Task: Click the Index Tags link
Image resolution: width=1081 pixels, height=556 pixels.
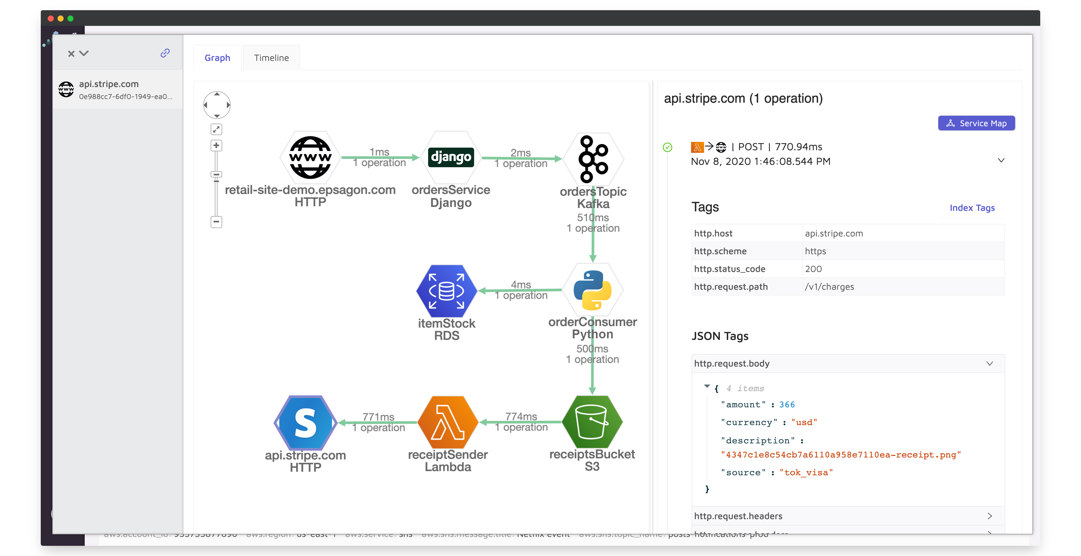Action: click(972, 208)
